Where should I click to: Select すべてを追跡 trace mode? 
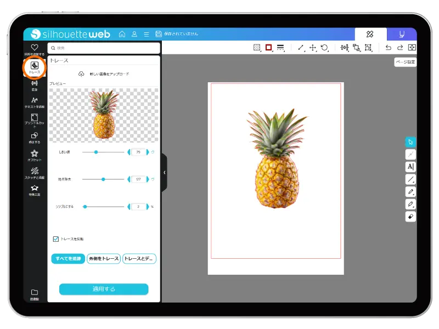(68, 258)
